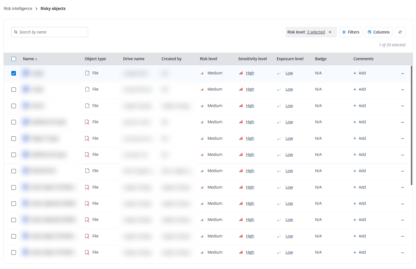The height and width of the screenshot is (269, 416).
Task: Check the second row checkbox
Action: 14,89
